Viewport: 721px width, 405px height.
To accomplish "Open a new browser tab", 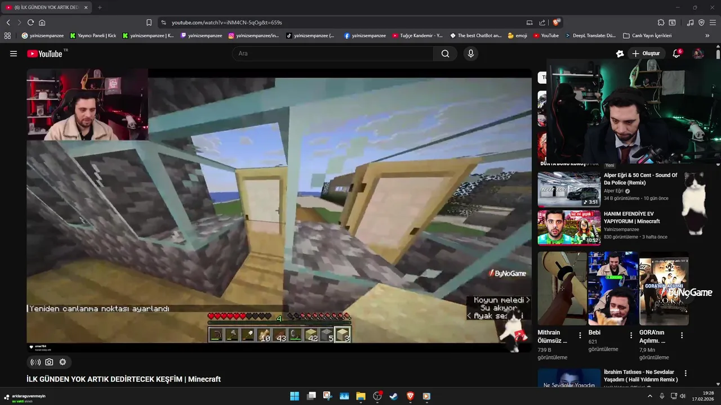I will (x=100, y=7).
